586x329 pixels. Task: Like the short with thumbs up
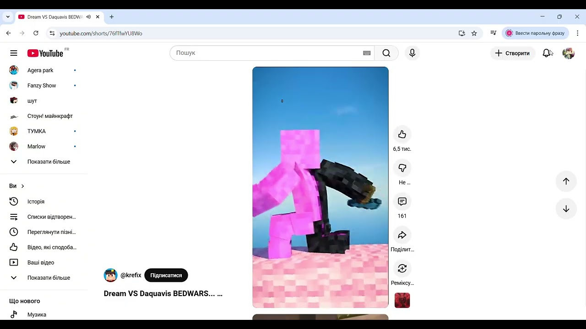(x=402, y=134)
